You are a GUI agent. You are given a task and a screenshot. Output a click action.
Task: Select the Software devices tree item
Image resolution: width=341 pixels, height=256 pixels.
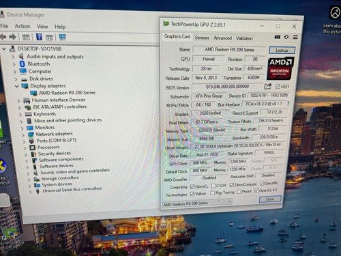(57, 166)
